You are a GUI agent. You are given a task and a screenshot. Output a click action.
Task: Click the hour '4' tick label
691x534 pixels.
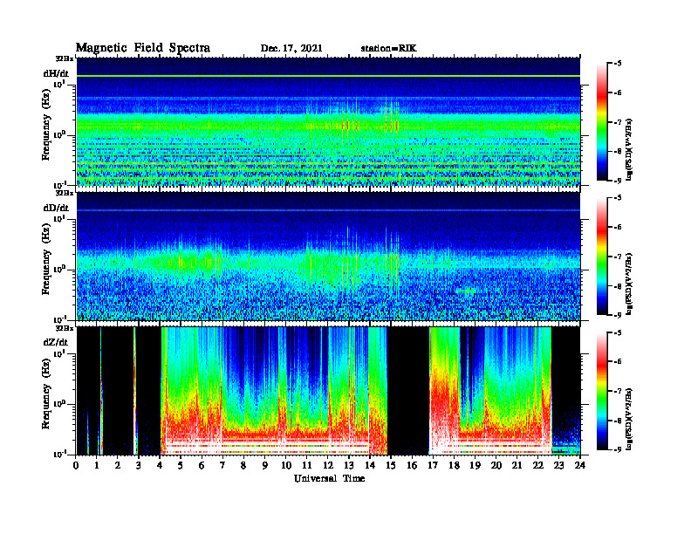tap(160, 465)
